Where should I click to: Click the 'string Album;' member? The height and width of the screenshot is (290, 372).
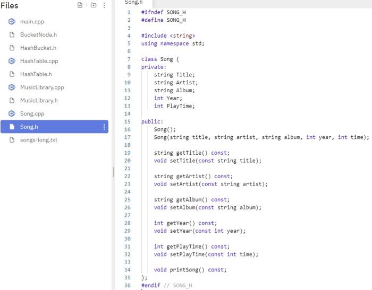pos(174,90)
